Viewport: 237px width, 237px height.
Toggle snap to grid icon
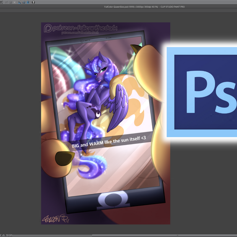pos(28,2)
